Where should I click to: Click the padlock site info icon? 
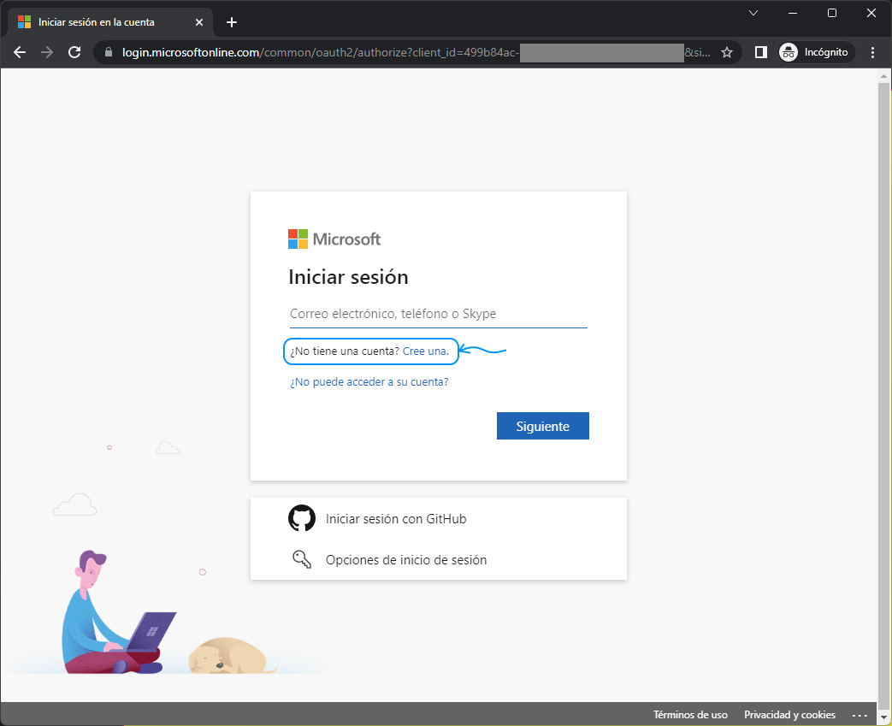tap(109, 52)
